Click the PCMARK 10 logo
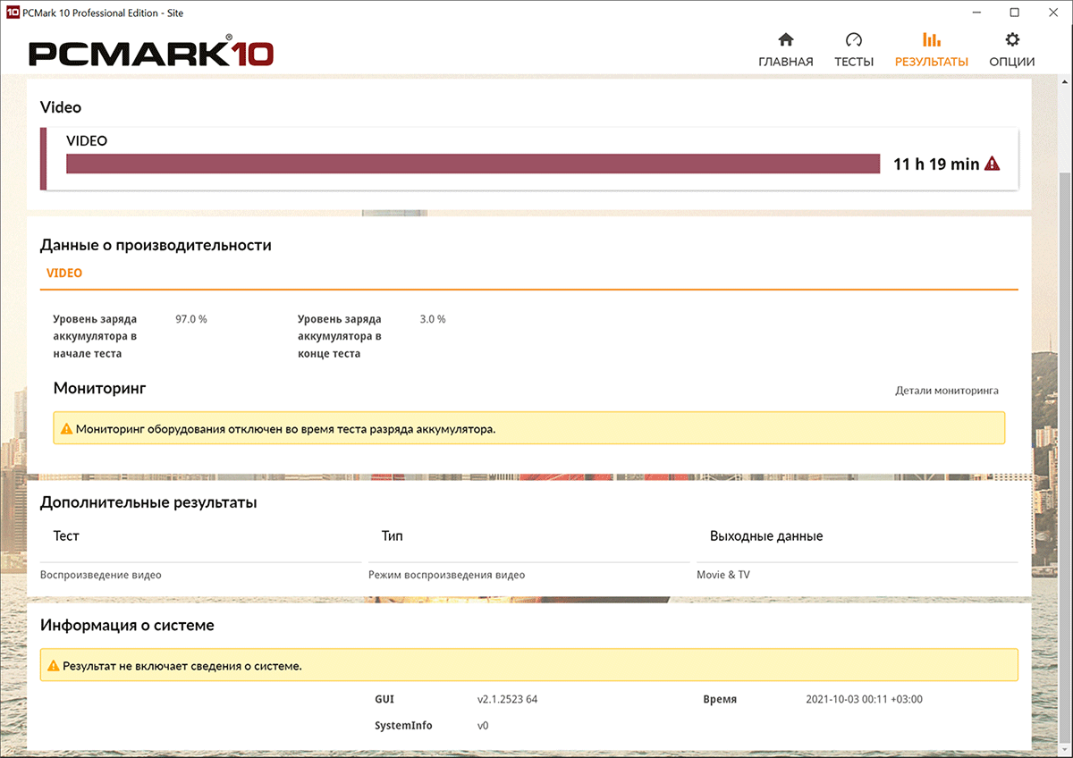Image resolution: width=1073 pixels, height=758 pixels. 151,53
